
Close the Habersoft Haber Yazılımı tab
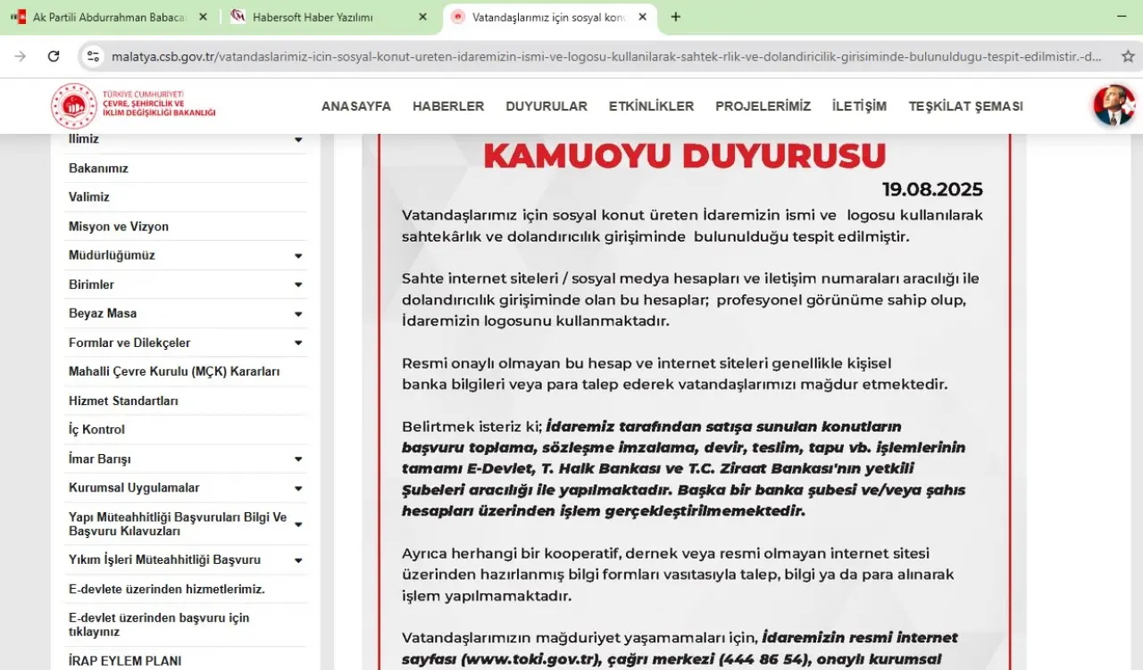tap(422, 17)
